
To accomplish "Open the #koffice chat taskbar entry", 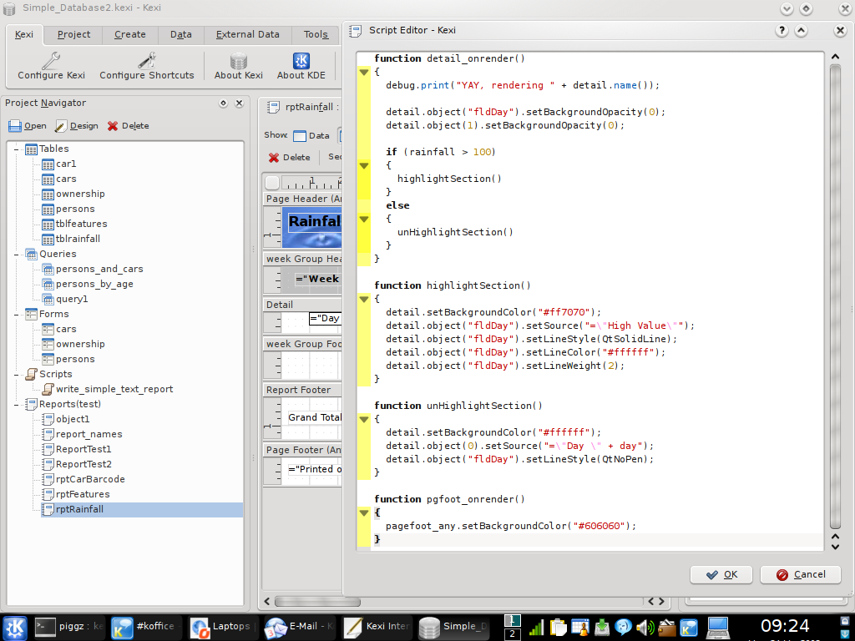I will 144,627.
